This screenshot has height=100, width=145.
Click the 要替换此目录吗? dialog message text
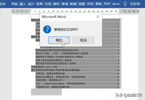coord(66,30)
